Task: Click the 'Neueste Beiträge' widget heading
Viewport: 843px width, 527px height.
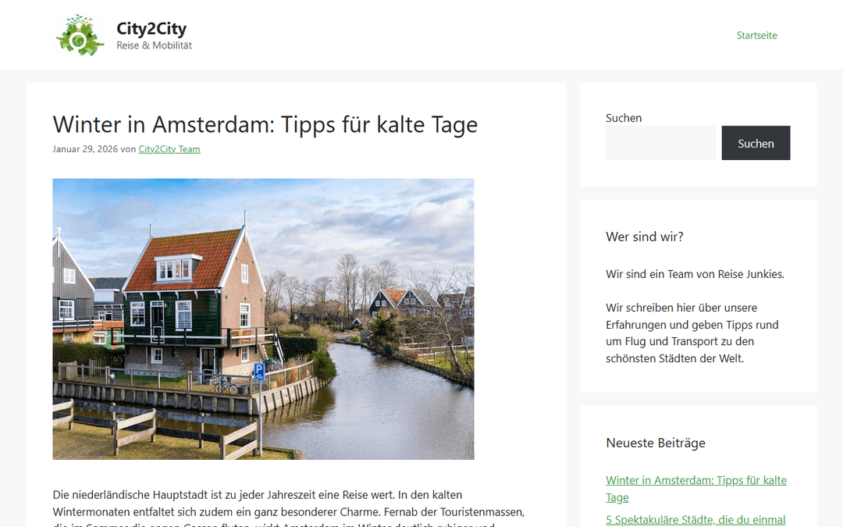Action: (656, 443)
